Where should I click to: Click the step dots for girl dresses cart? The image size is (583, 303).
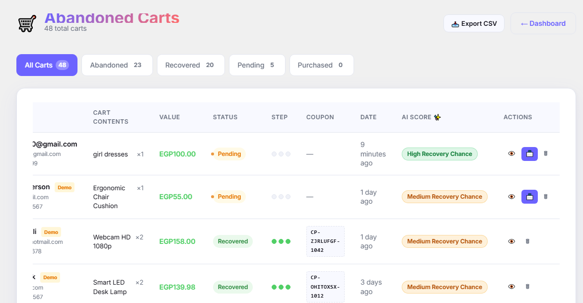[281, 154]
